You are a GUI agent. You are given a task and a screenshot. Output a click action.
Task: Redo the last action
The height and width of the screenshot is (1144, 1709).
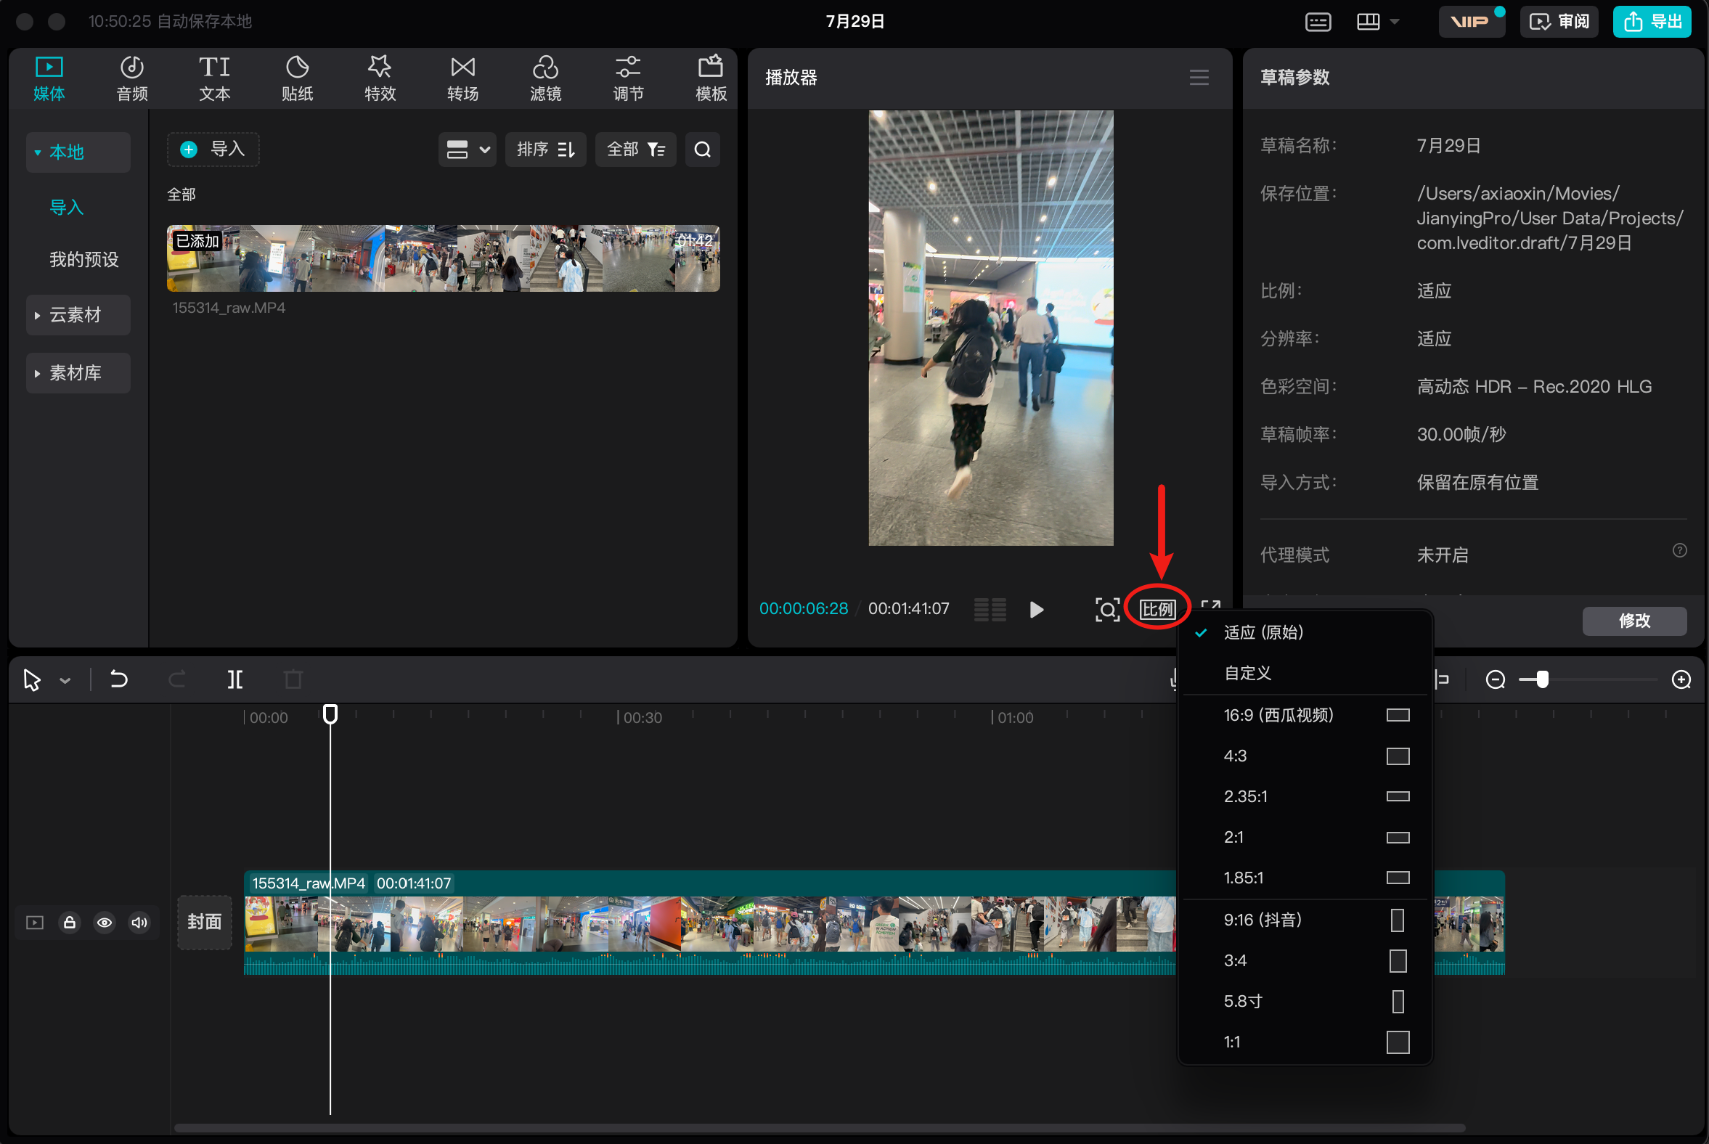[x=177, y=680]
